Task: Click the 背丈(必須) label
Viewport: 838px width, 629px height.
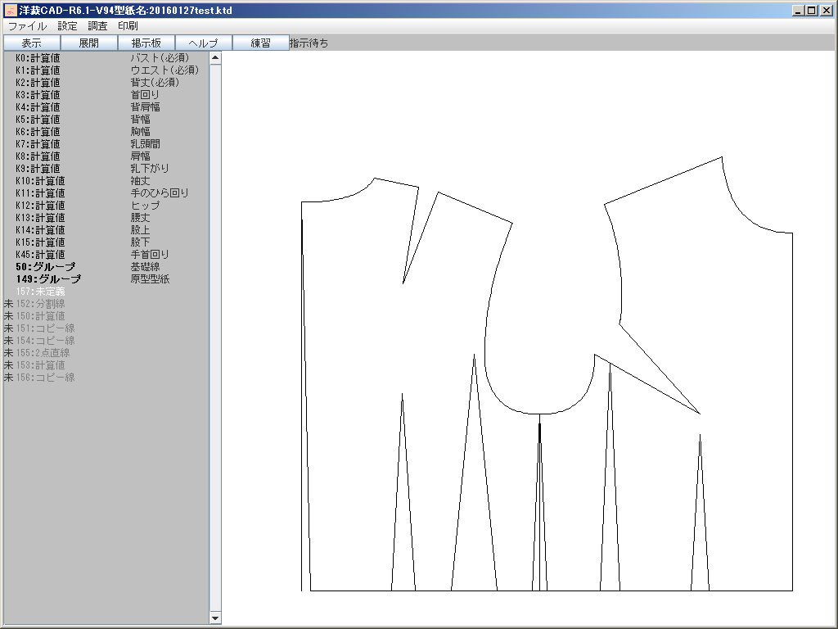Action: tap(155, 83)
